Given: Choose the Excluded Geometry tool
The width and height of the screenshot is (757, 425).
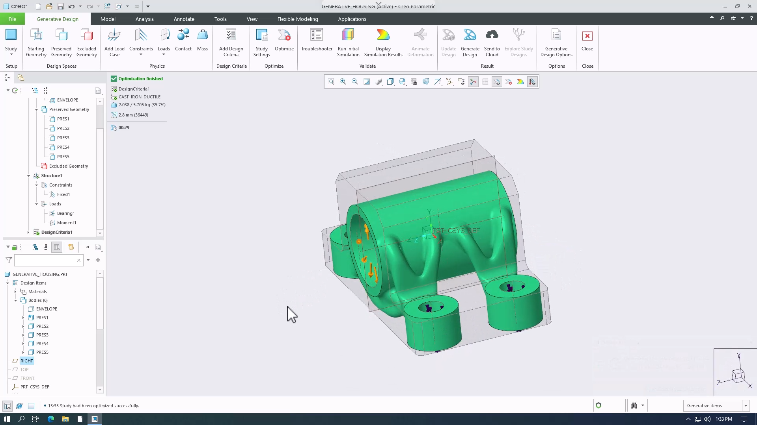Looking at the screenshot, I should click(x=86, y=43).
